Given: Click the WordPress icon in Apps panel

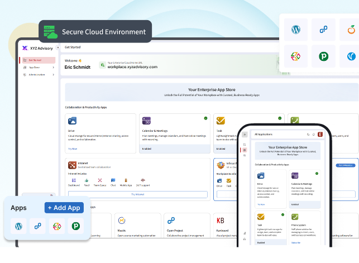Looking at the screenshot, I should coord(18,226).
